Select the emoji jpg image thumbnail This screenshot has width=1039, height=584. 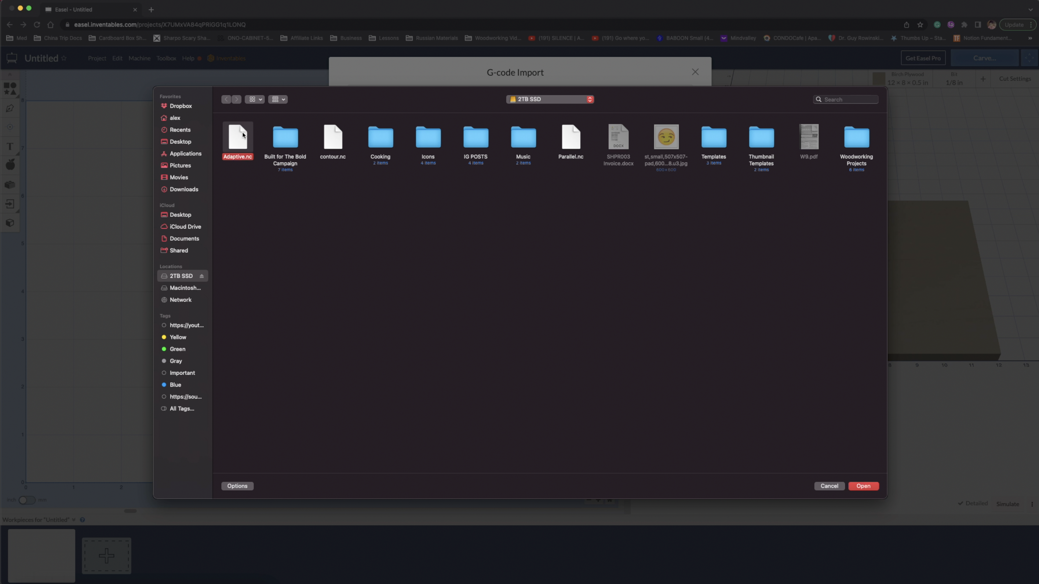(x=666, y=137)
